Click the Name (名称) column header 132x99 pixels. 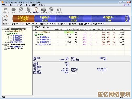[x=43, y=30]
